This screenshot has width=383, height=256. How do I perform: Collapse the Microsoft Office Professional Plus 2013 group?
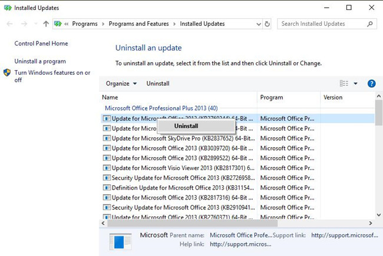pos(161,108)
